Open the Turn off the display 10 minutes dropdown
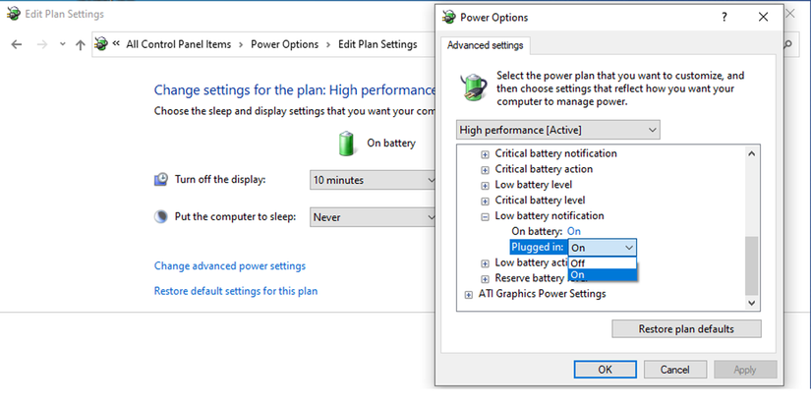The width and height of the screenshot is (811, 406). (x=373, y=180)
